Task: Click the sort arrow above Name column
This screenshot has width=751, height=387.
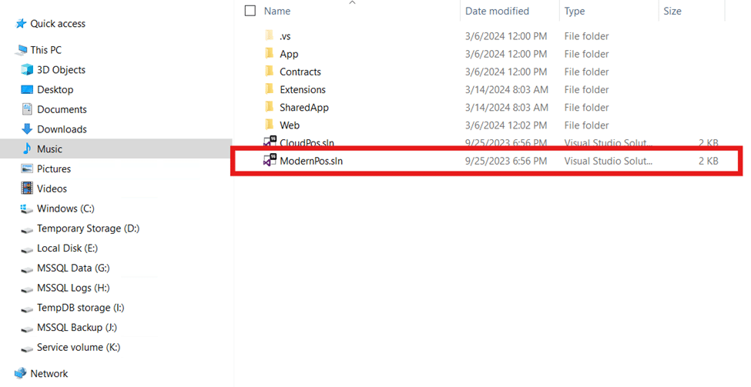Action: [x=353, y=3]
